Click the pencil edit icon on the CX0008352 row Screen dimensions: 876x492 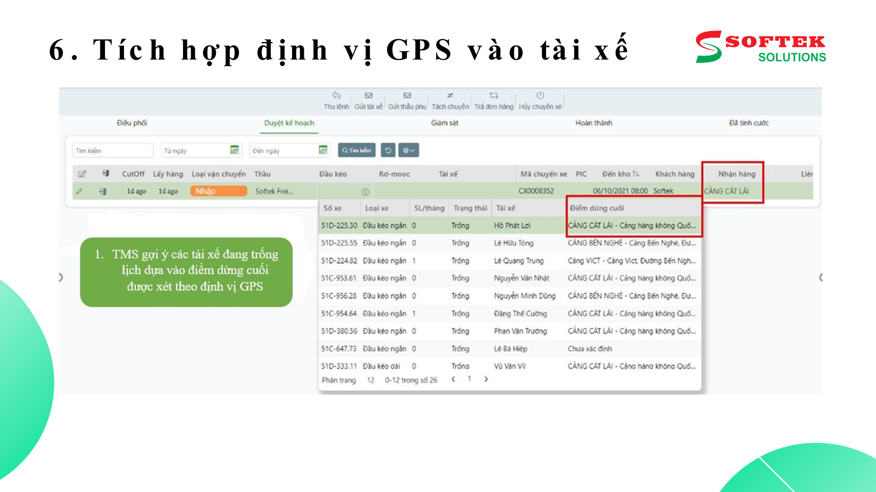(x=80, y=191)
